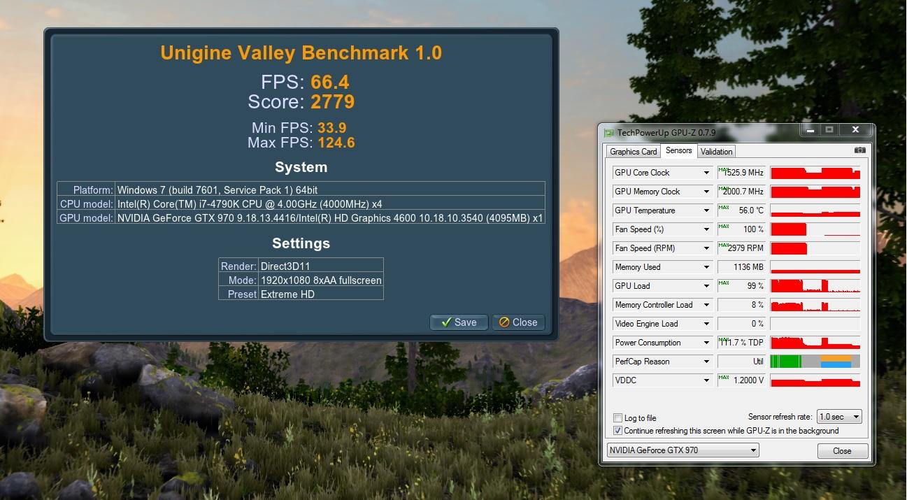The image size is (907, 500).
Task: Click the Direct3D11 render setting cell
Action: [321, 266]
